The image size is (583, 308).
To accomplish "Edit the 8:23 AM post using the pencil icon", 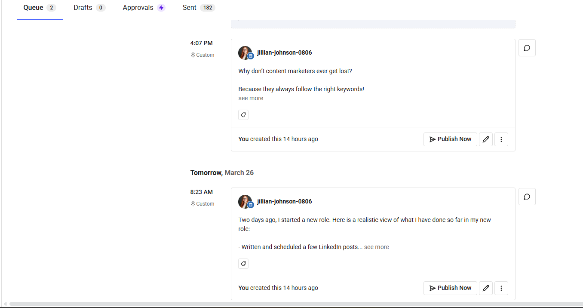I will point(485,288).
